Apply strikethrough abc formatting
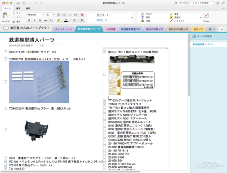 [x=46, y=20]
